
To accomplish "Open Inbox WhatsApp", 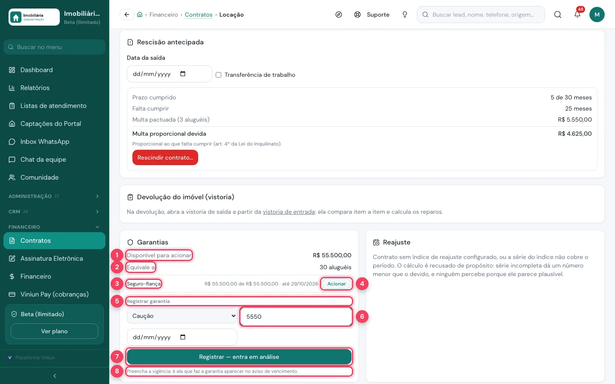I will click(55, 142).
